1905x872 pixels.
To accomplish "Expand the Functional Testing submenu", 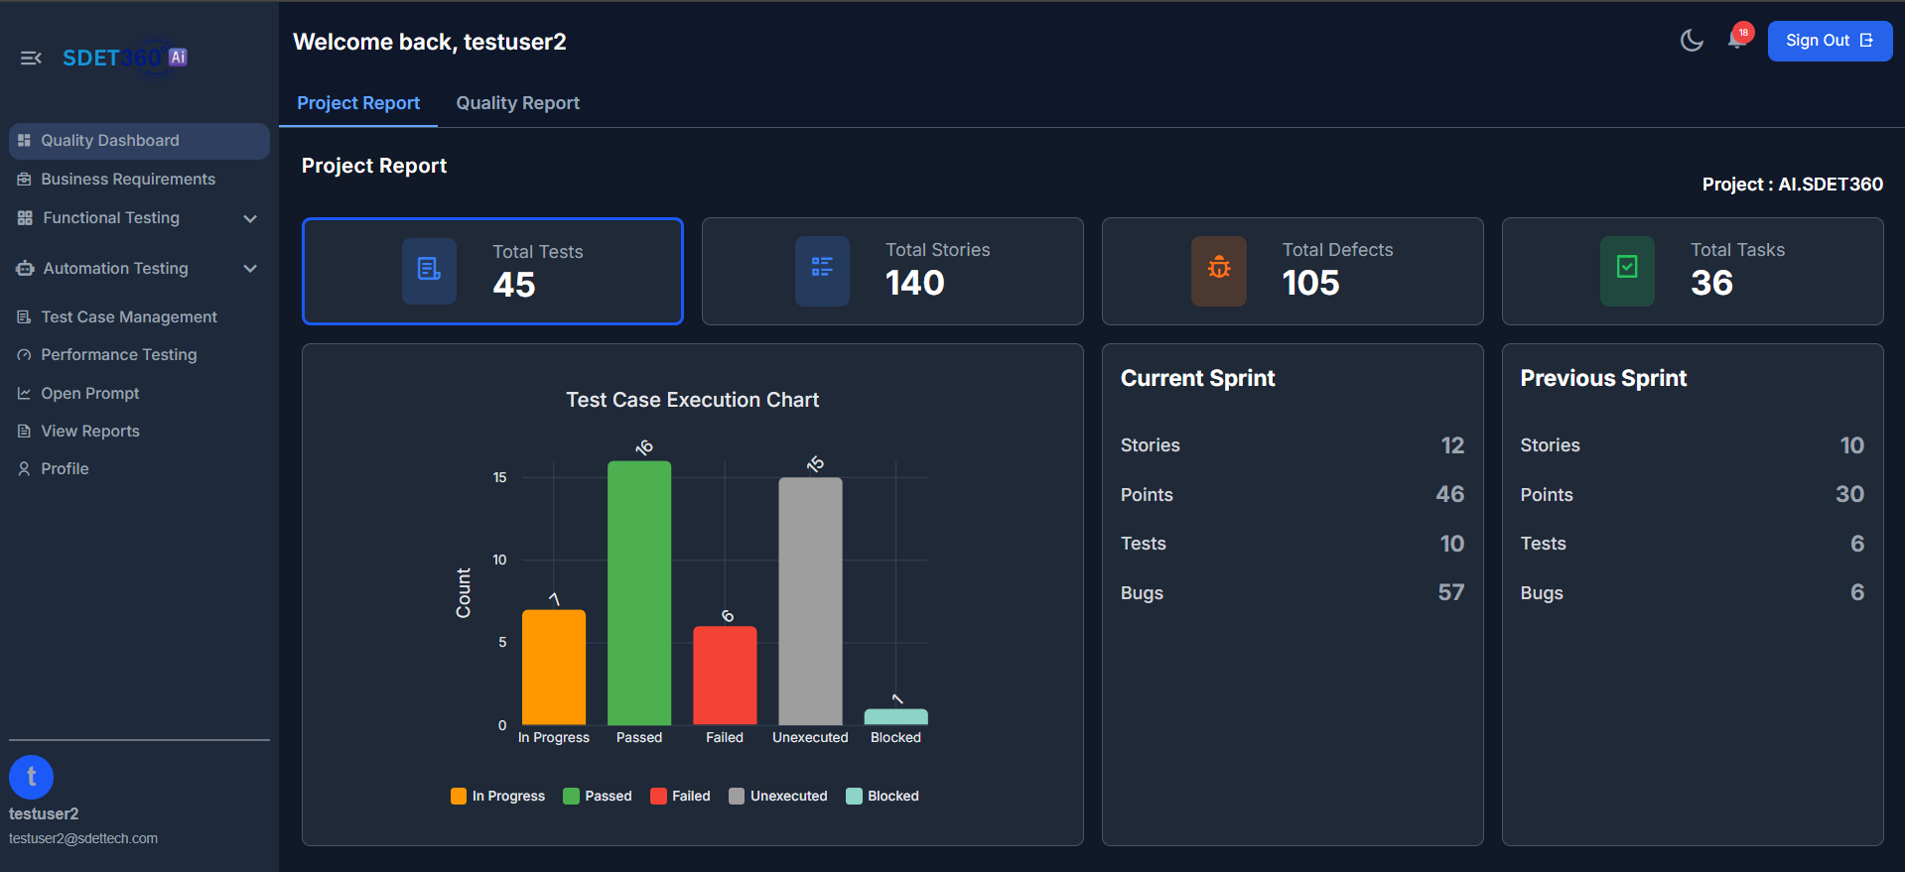I will click(250, 218).
